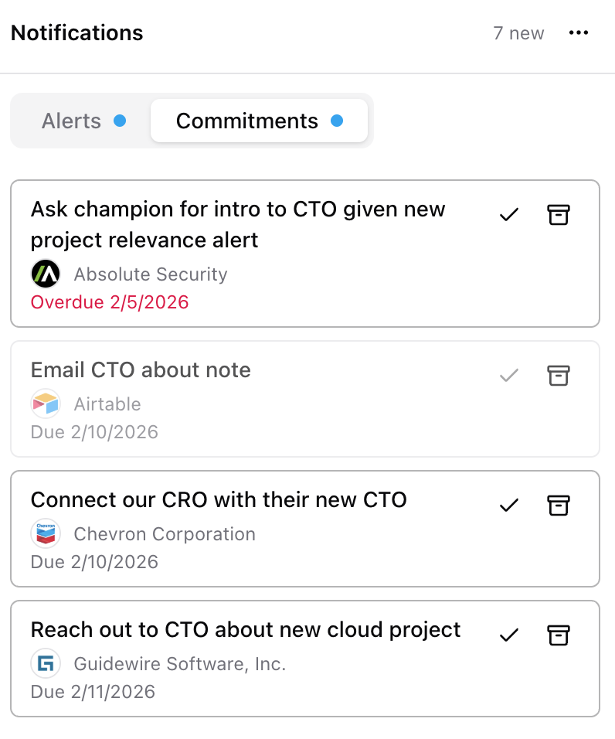The width and height of the screenshot is (615, 739).
Task: Click the Chevron Corporation logo
Action: pos(46,533)
